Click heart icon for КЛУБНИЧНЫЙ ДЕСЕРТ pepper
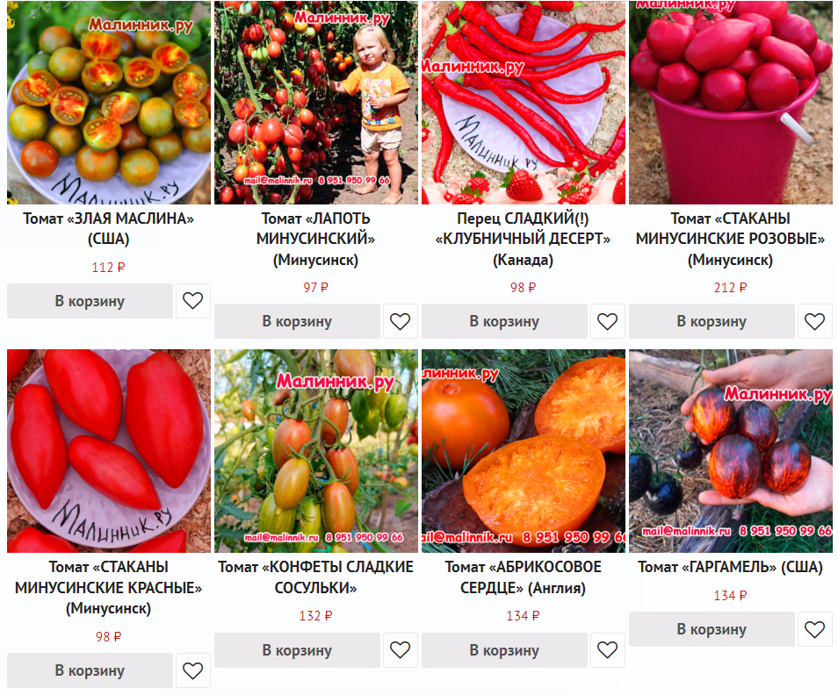 [607, 321]
